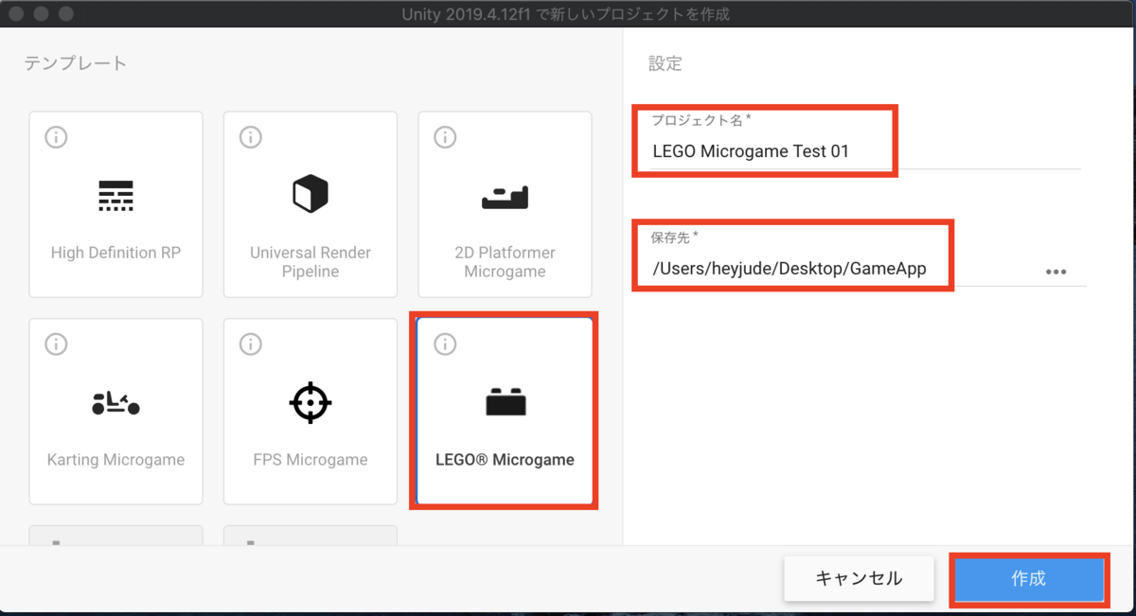Image resolution: width=1136 pixels, height=616 pixels.
Task: Click the 保存先 field label
Action: click(x=674, y=237)
